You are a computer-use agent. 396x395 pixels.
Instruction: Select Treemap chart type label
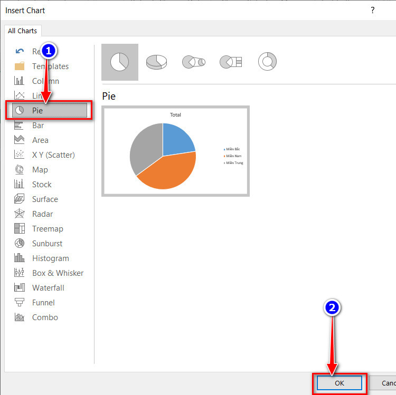48,229
